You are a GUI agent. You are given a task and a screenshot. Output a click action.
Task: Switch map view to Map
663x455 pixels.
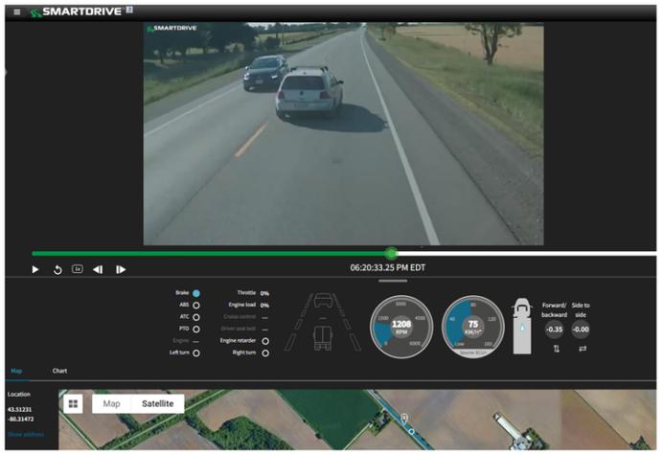[x=112, y=404]
